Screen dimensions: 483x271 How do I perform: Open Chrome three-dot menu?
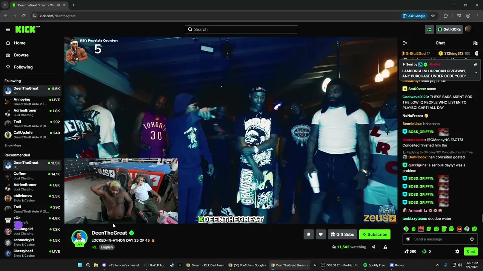477,16
